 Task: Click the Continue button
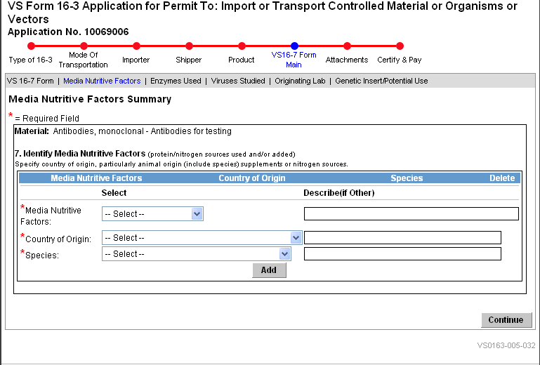[506, 320]
